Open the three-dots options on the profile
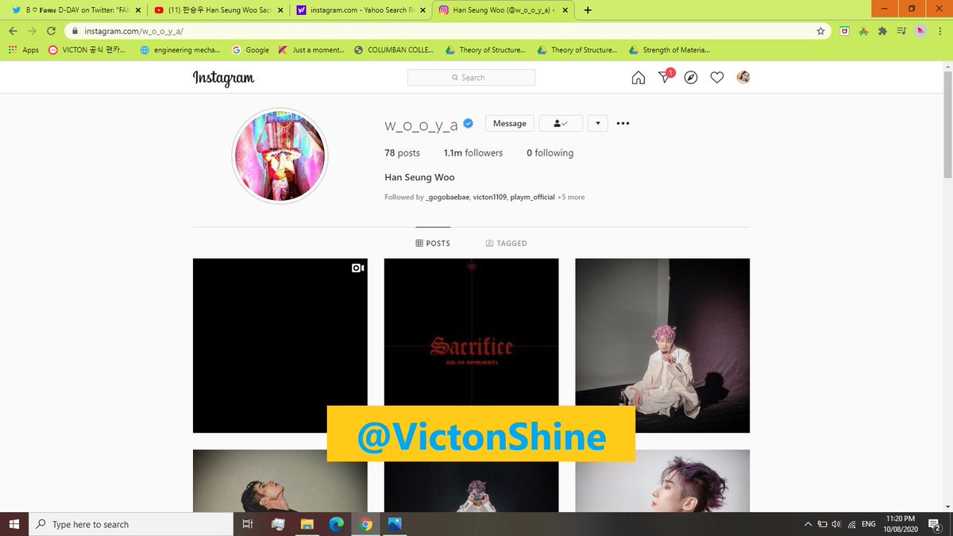This screenshot has height=536, width=953. pos(623,123)
